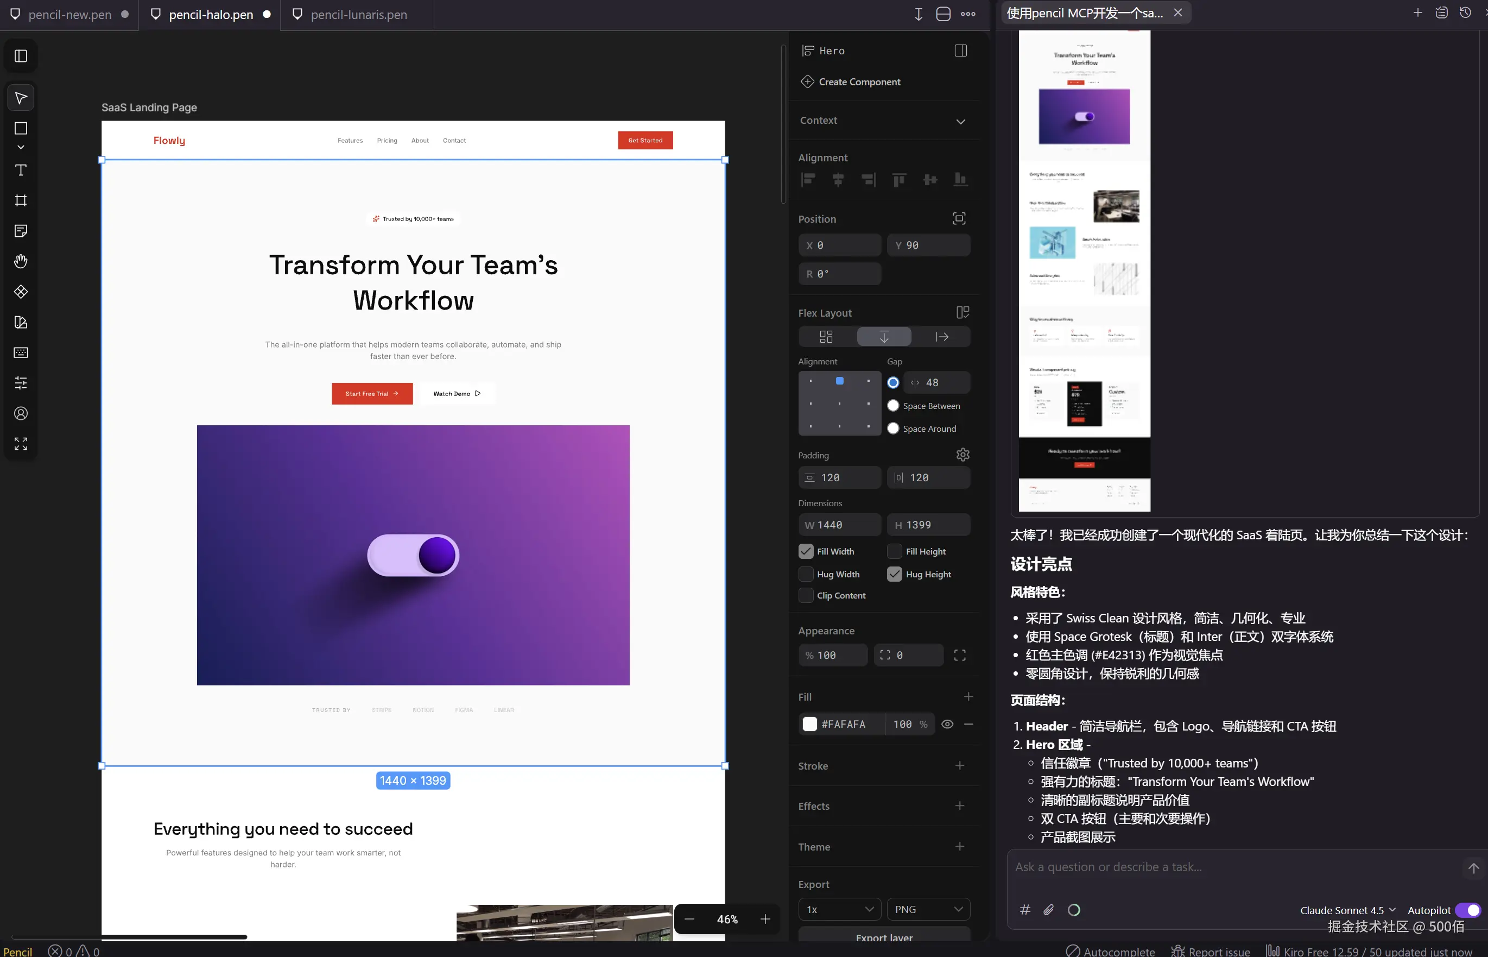The image size is (1488, 957).
Task: Click the #FAFAFA fill color swatch
Action: (x=810, y=724)
